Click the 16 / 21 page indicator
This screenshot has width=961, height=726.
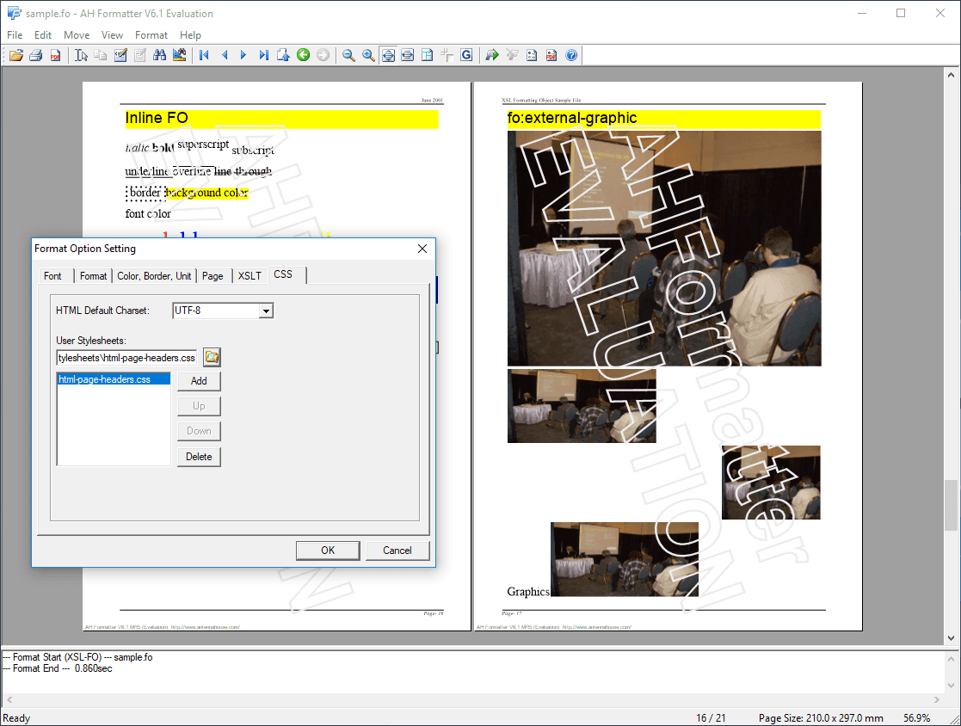(711, 717)
